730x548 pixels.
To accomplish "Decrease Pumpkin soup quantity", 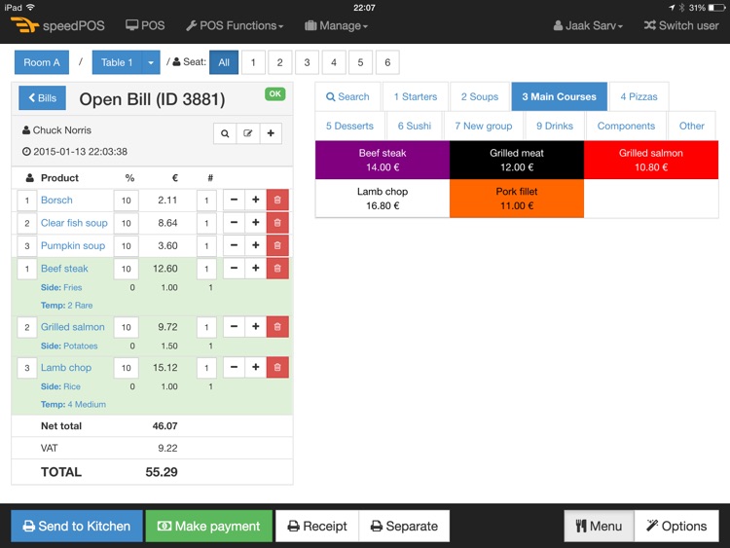I will pos(235,245).
